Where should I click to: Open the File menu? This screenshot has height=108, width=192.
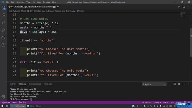tap(7, 2)
